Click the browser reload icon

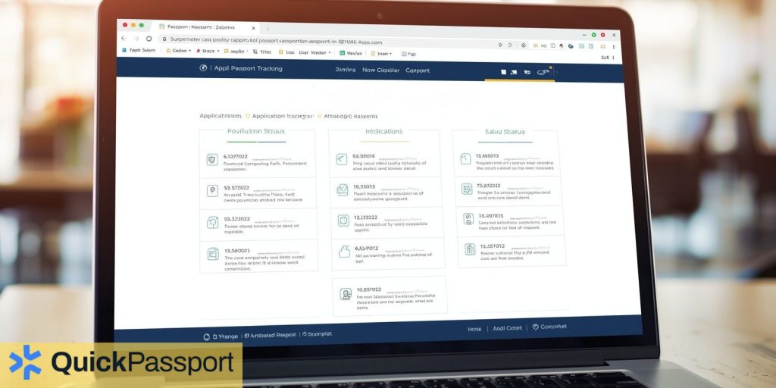(x=149, y=39)
